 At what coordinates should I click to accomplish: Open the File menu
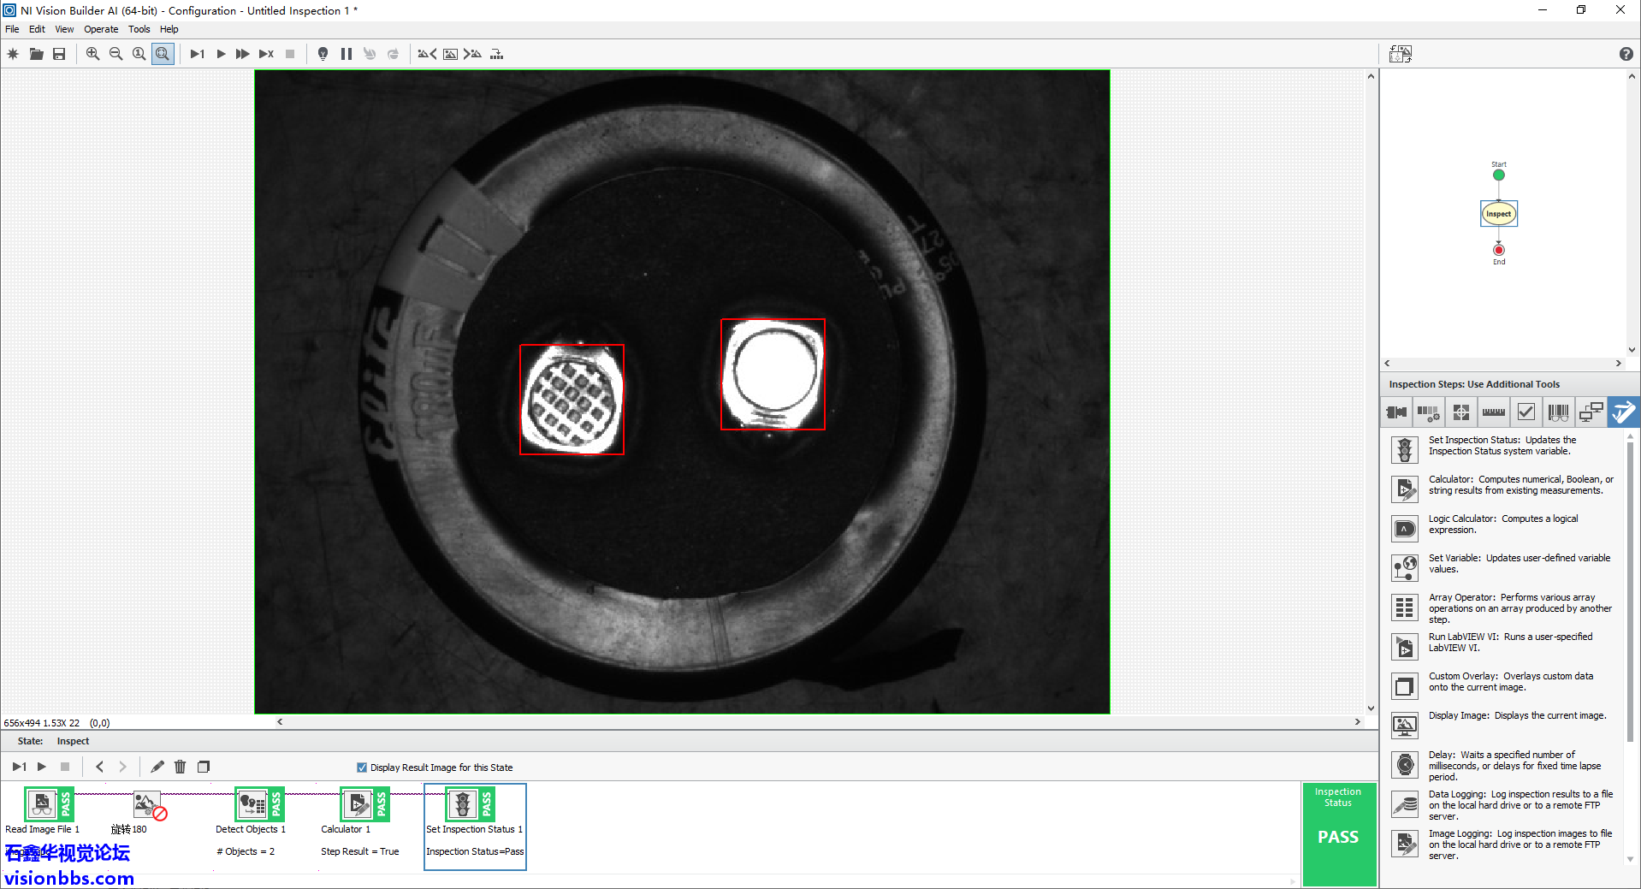[12, 29]
